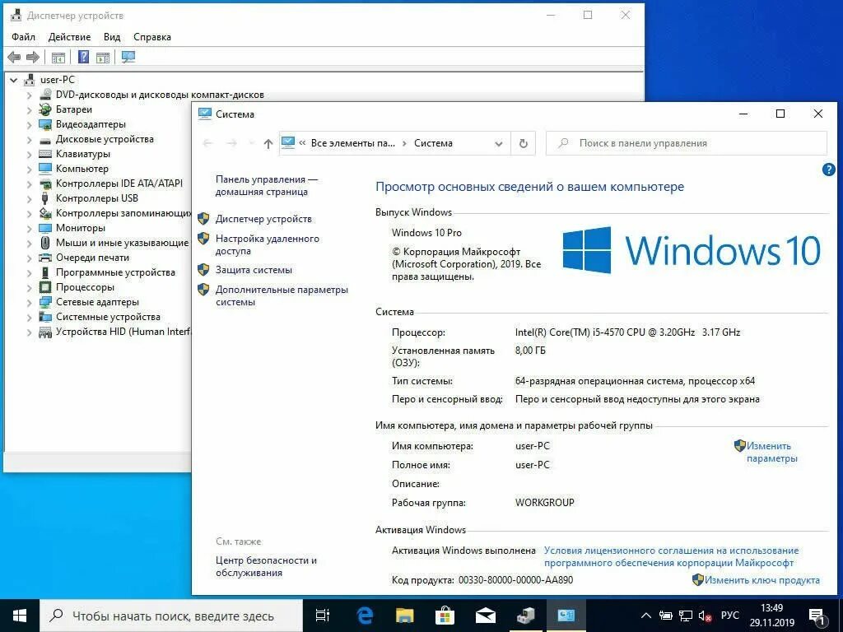Image resolution: width=843 pixels, height=632 pixels.
Task: Open the Вид menu
Action: tap(112, 37)
